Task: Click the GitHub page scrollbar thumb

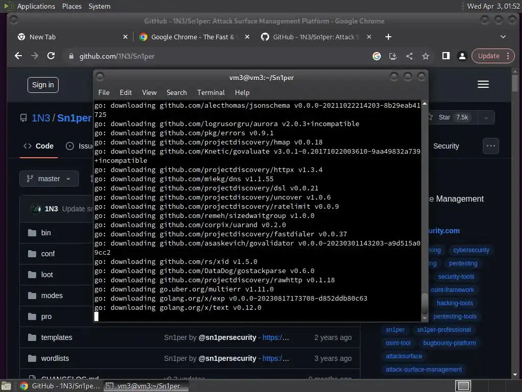Action: point(515,83)
